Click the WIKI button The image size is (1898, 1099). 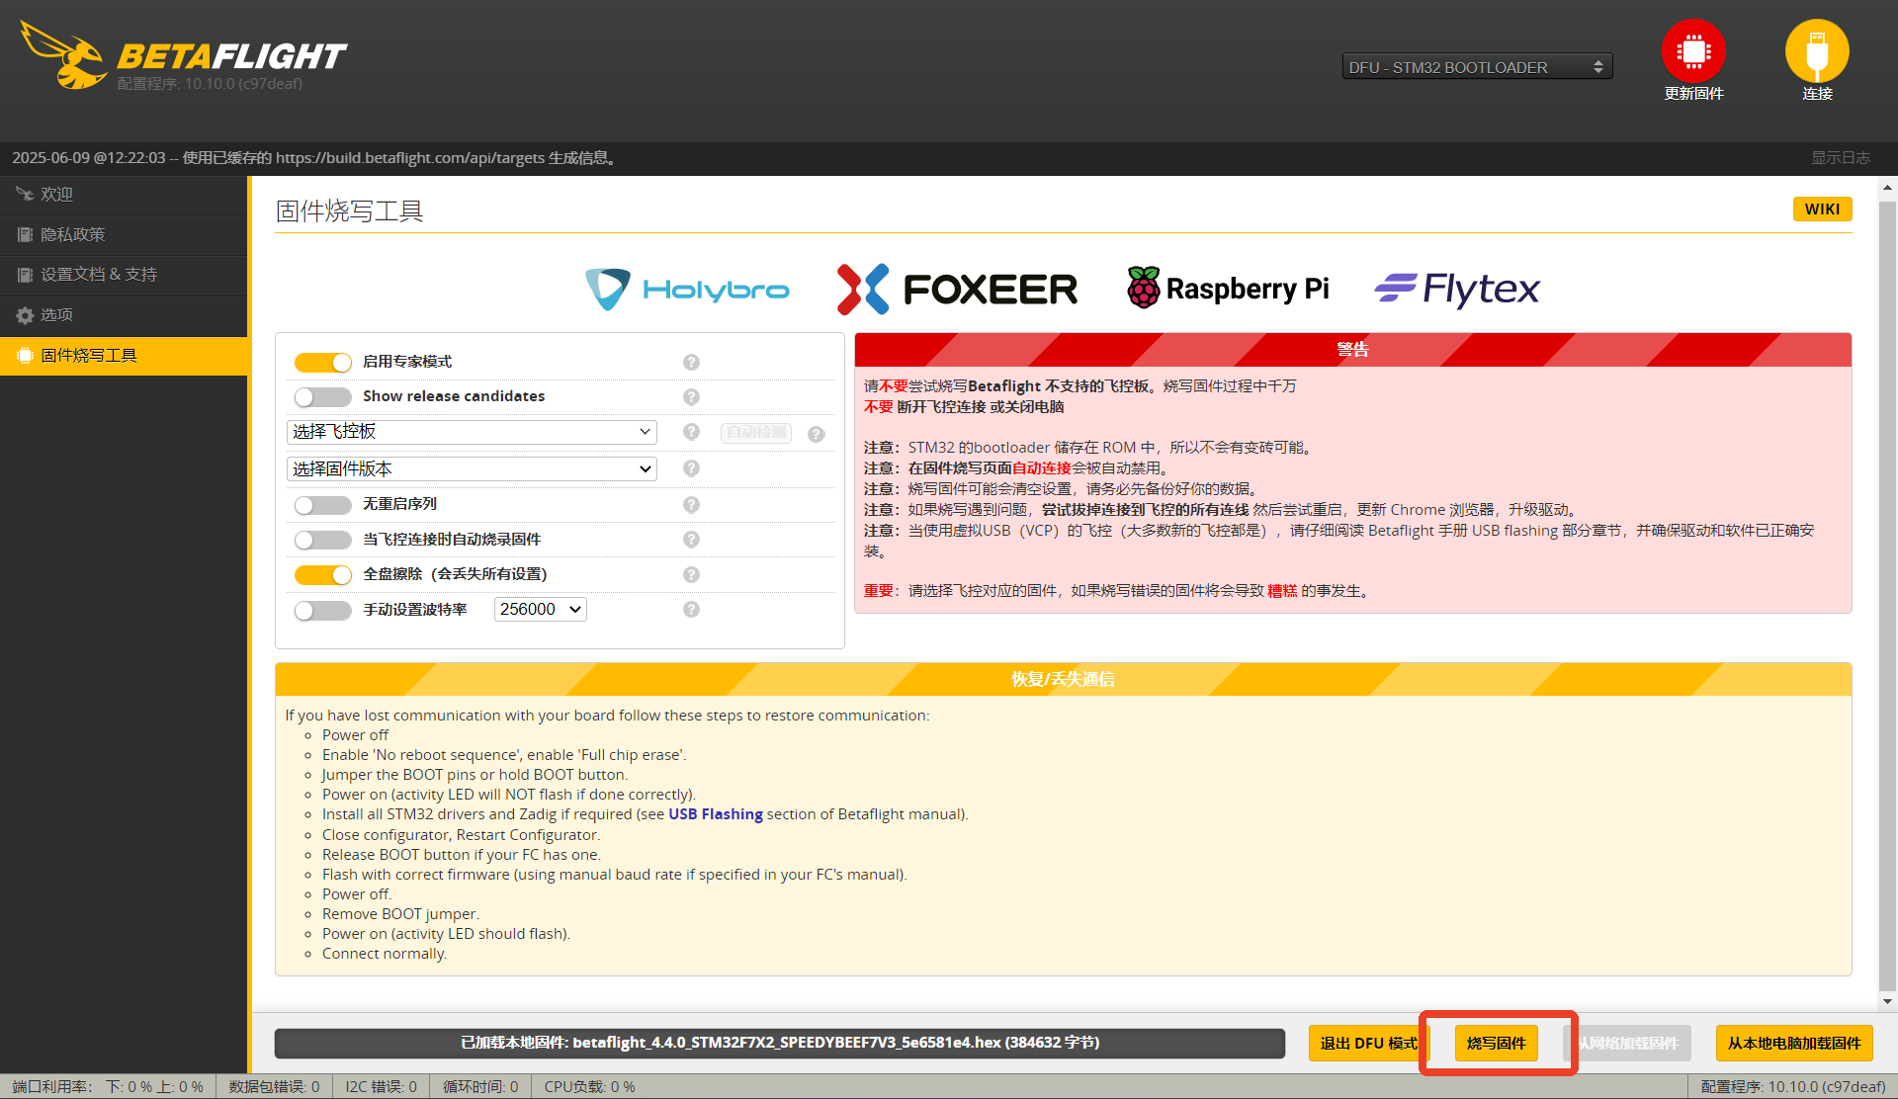(1822, 209)
